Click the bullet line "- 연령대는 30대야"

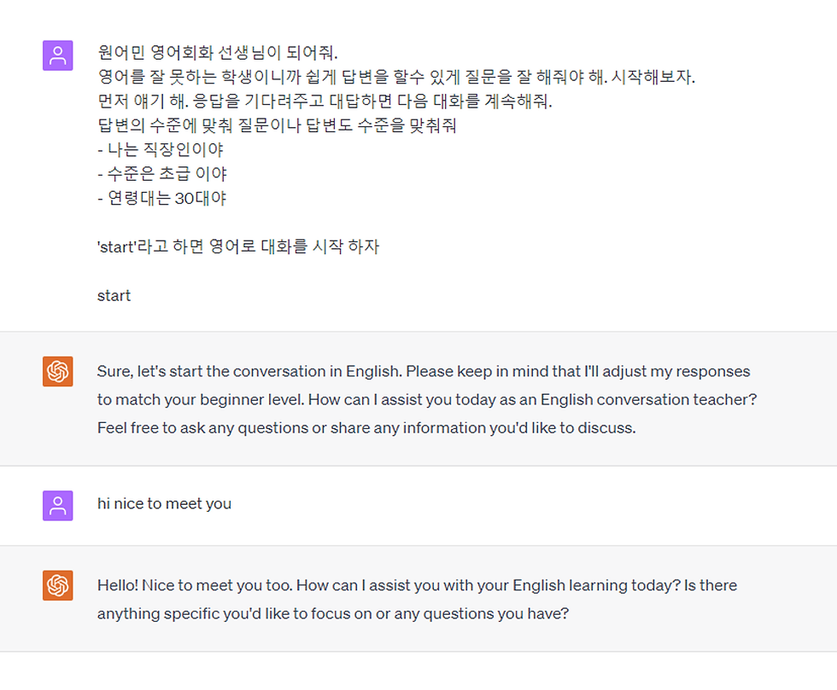tap(161, 199)
